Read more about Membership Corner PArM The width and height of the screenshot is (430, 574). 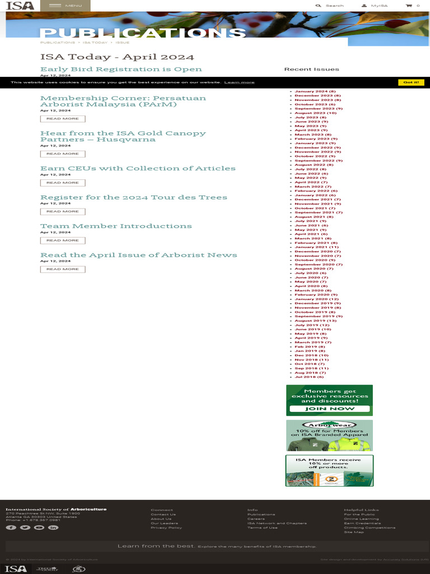(63, 119)
